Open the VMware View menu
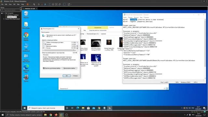 (10, 4)
